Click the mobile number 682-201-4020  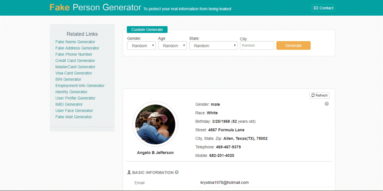tap(222, 156)
